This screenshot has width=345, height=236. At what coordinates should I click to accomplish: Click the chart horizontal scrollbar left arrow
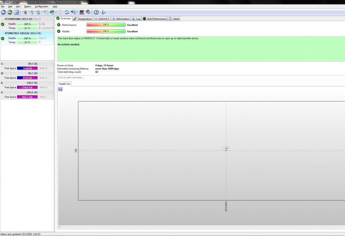tap(59, 227)
